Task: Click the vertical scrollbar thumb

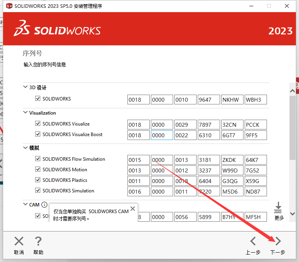Action: (x=292, y=127)
